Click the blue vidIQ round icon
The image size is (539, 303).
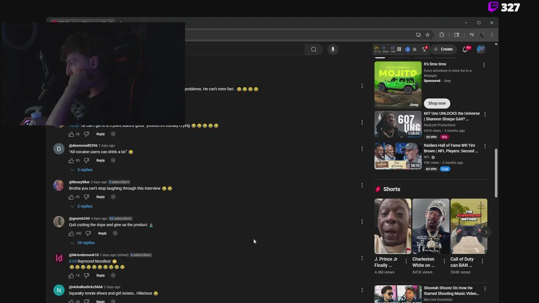(x=408, y=49)
